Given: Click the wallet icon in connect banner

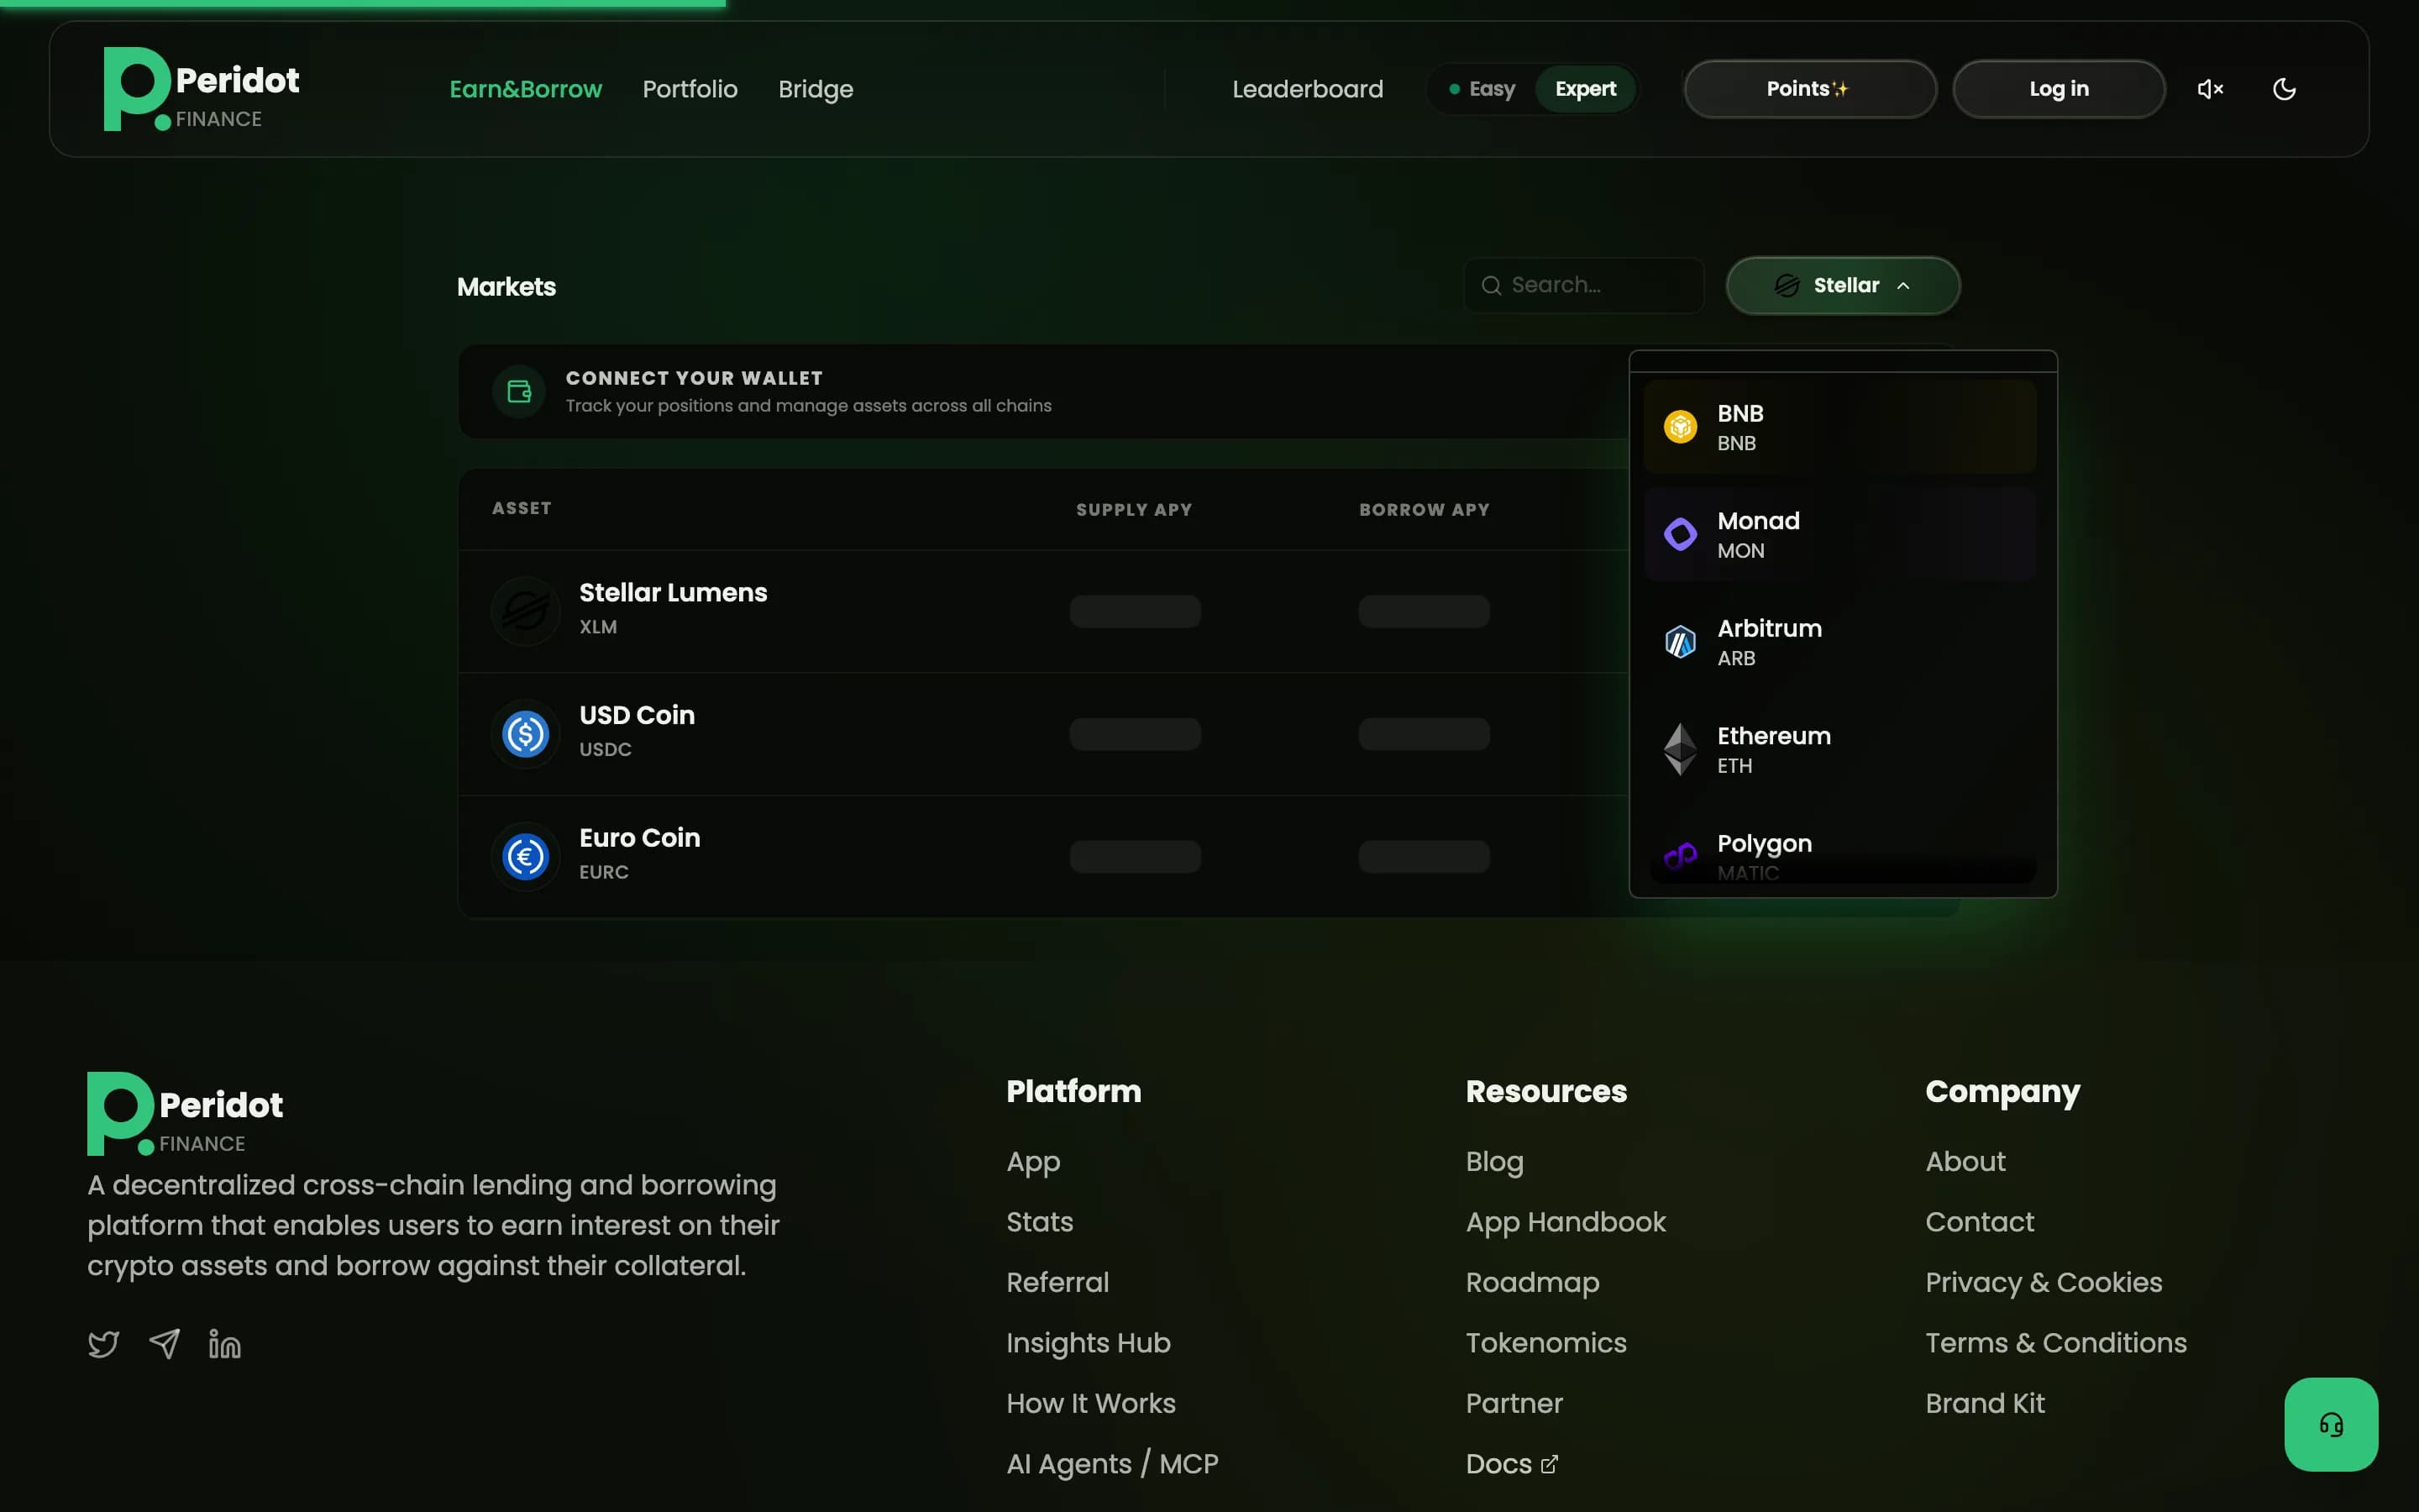Looking at the screenshot, I should coord(519,391).
